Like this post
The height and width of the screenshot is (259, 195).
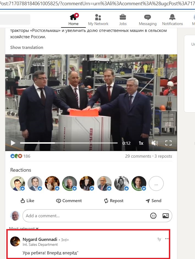tap(27, 201)
